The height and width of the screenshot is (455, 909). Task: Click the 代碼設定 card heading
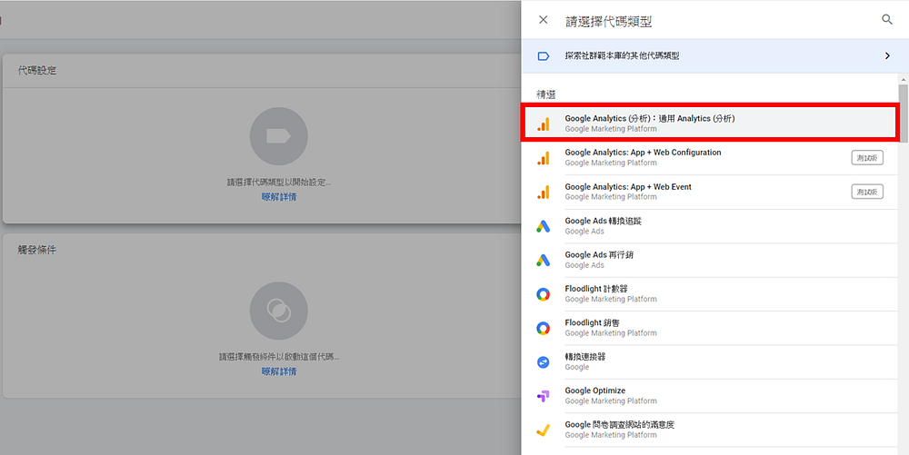pos(37,71)
